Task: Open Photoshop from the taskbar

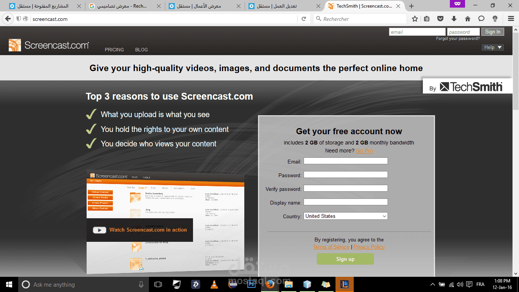Action: click(251, 284)
